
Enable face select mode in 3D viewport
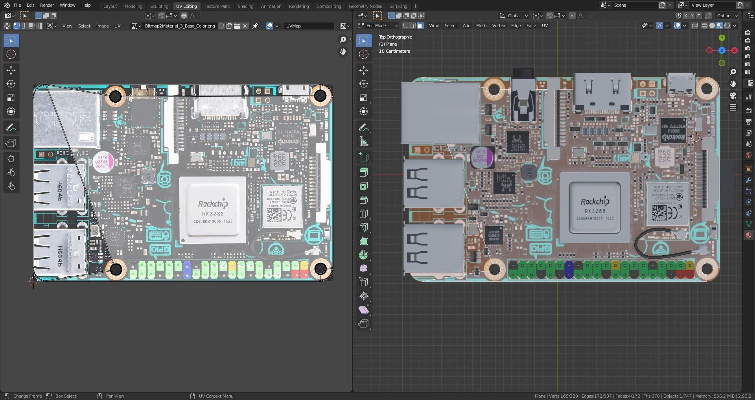[420, 26]
